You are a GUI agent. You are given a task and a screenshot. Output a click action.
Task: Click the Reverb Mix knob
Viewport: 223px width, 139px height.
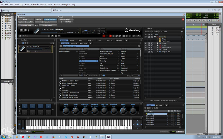pos(133,110)
